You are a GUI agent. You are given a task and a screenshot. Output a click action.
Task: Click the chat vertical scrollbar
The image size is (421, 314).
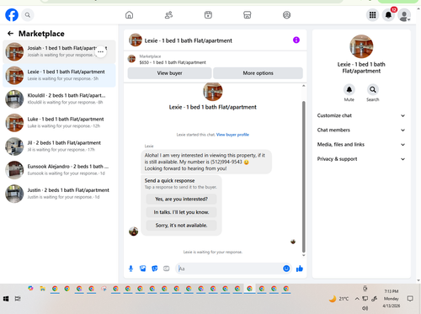coord(303,177)
